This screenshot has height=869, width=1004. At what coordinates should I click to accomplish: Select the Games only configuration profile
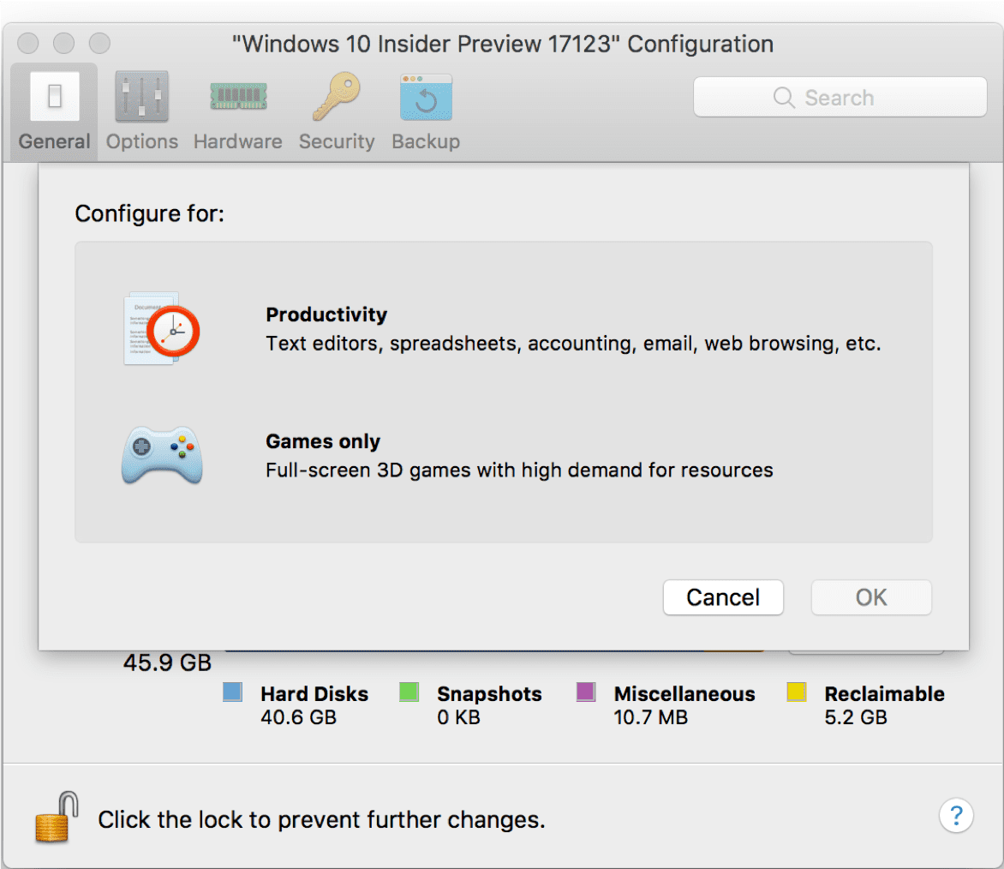pyautogui.click(x=323, y=441)
